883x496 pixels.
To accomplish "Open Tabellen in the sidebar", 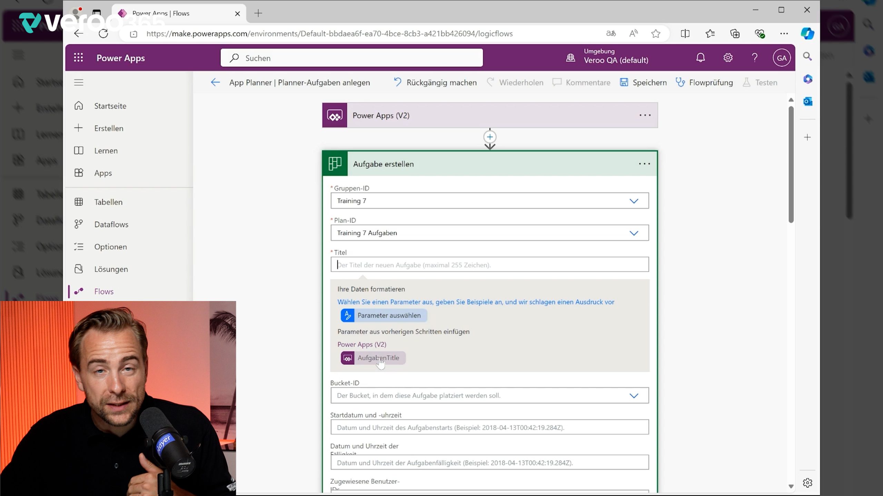I will (x=108, y=202).
